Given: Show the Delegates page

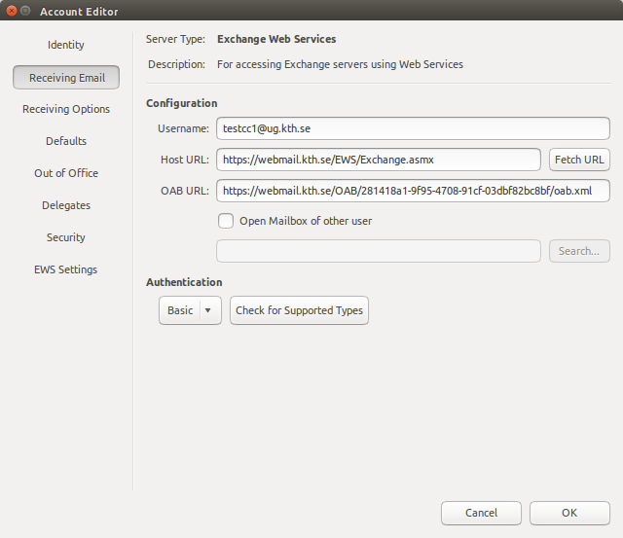Looking at the screenshot, I should point(66,205).
